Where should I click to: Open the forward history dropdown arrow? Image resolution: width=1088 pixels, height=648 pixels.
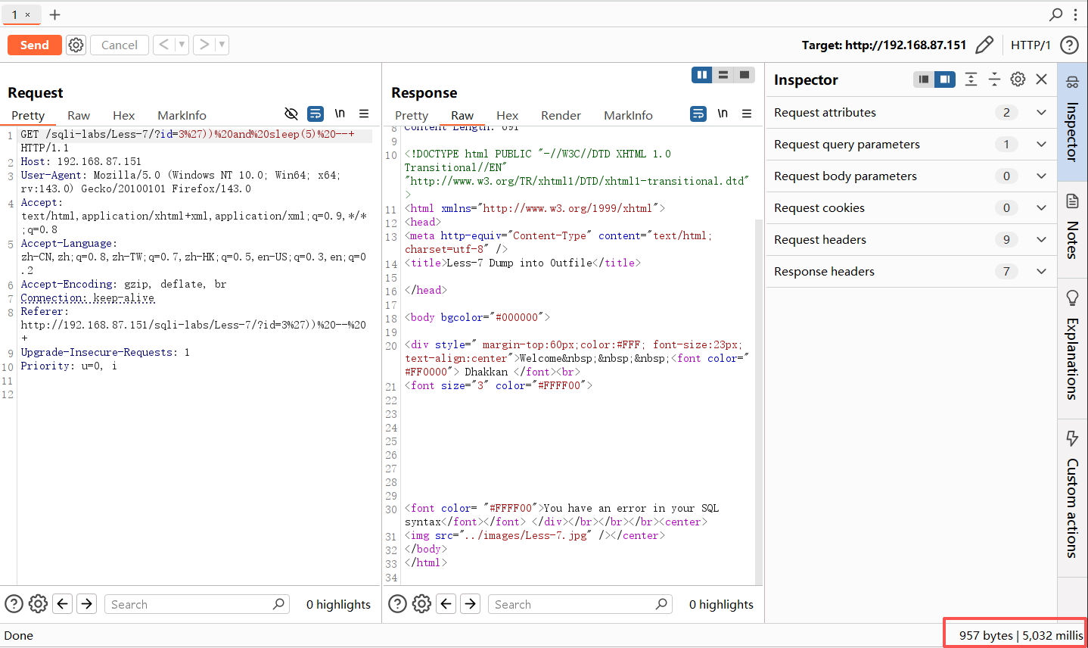click(222, 45)
